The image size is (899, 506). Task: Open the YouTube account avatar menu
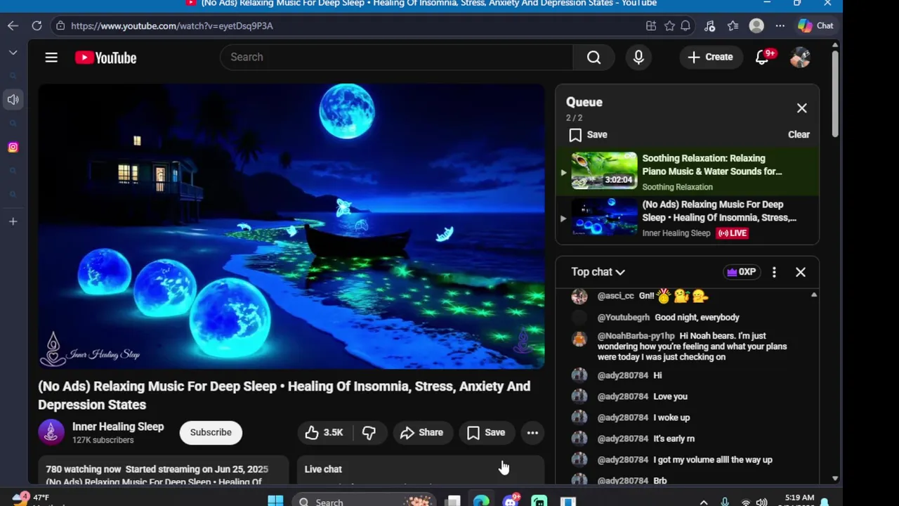[x=800, y=57]
